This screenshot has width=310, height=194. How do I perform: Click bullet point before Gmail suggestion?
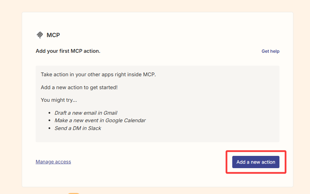point(50,113)
